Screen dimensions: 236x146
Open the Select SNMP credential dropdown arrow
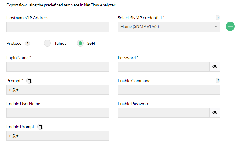(216, 27)
